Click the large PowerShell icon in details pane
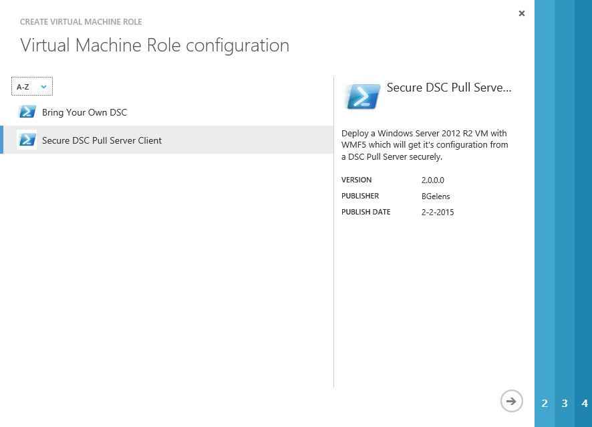The width and height of the screenshot is (592, 427). 361,96
